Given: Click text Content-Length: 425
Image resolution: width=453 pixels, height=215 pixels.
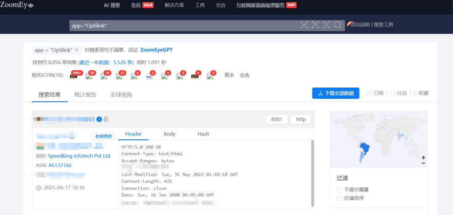Looking at the screenshot, I should tap(146, 181).
